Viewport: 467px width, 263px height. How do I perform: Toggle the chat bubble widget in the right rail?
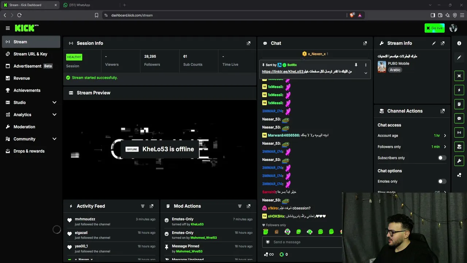coord(459,118)
